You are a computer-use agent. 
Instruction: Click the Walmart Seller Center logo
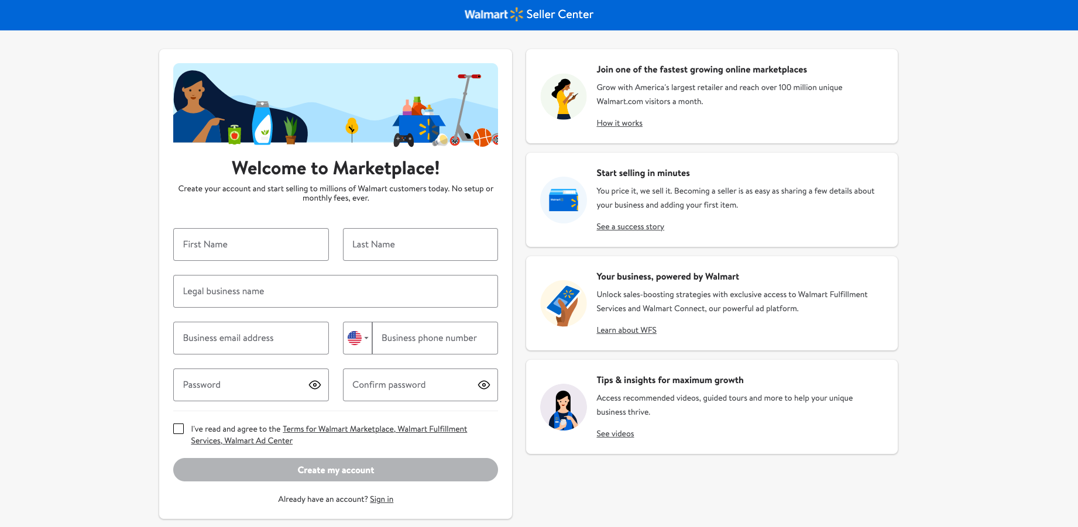529,15
